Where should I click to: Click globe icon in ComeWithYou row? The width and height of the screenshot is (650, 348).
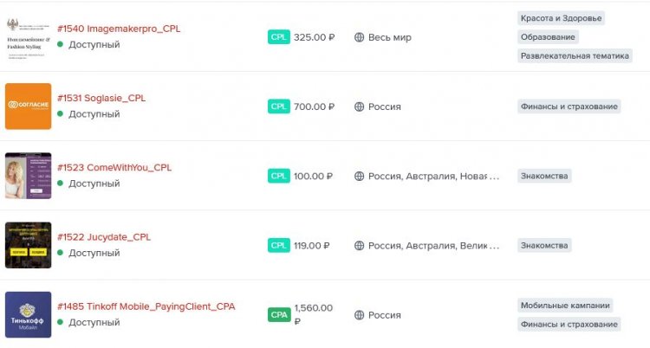tap(359, 176)
